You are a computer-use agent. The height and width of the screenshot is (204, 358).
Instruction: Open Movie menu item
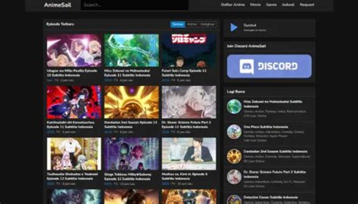(x=255, y=4)
